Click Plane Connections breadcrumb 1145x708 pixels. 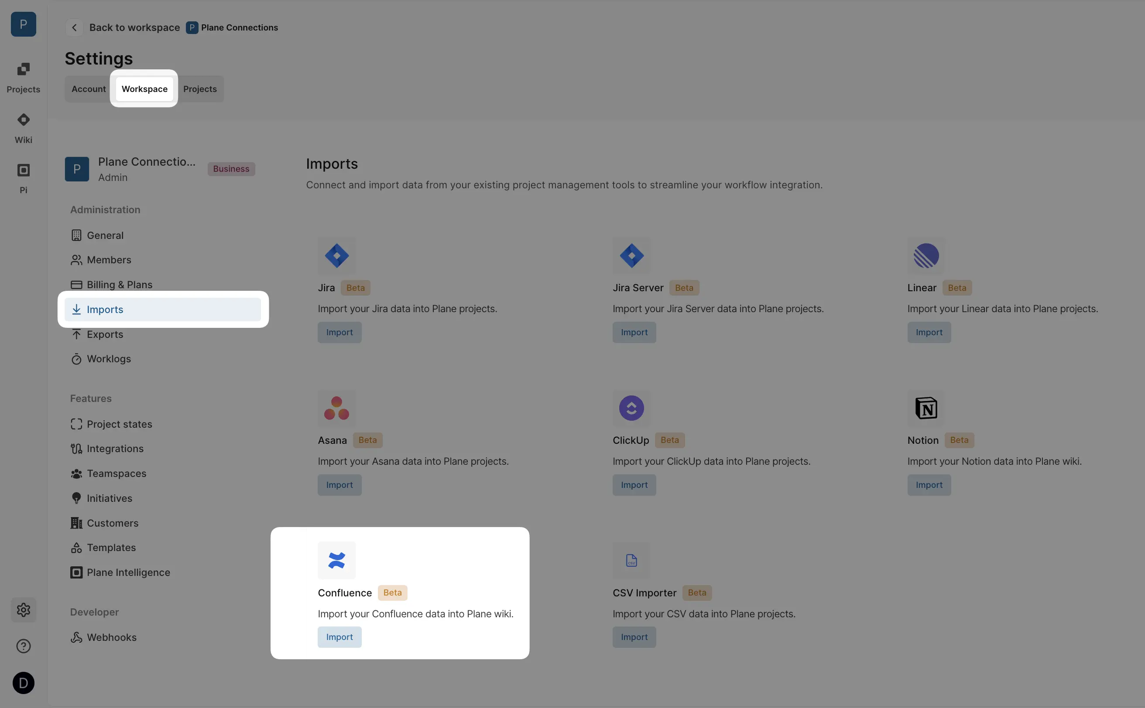232,27
